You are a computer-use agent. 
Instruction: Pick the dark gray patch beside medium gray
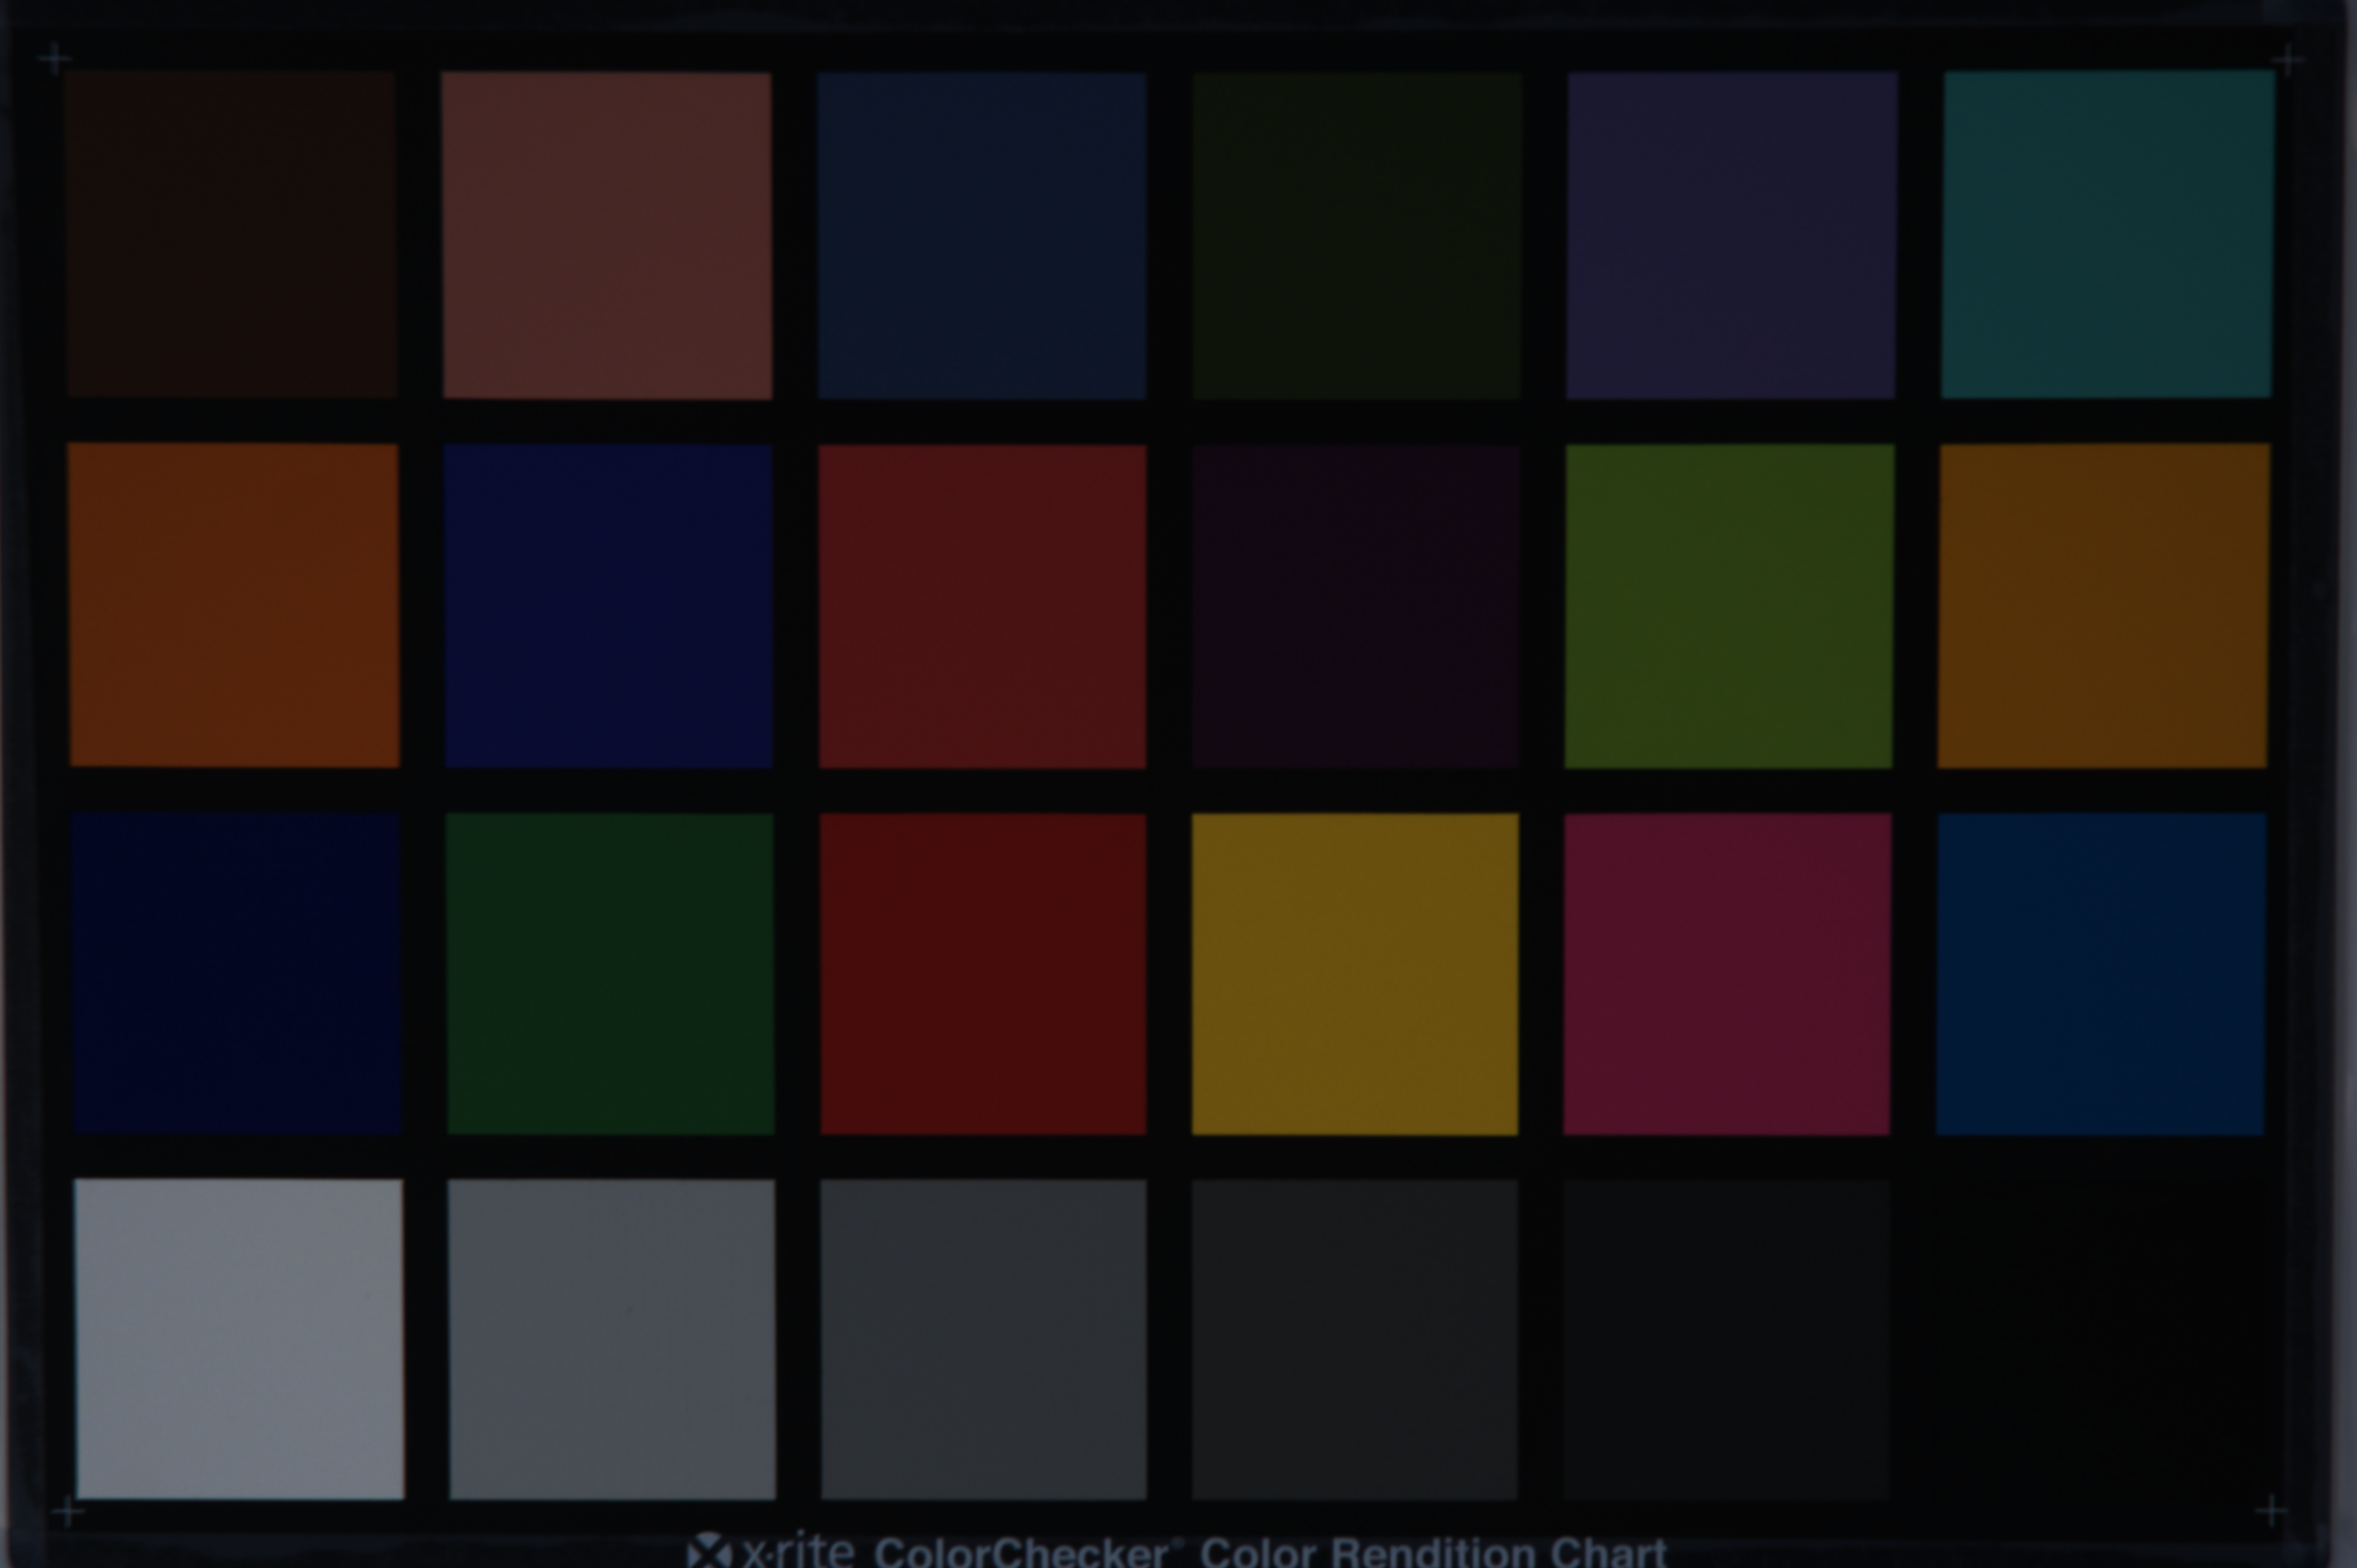(x=1355, y=1339)
